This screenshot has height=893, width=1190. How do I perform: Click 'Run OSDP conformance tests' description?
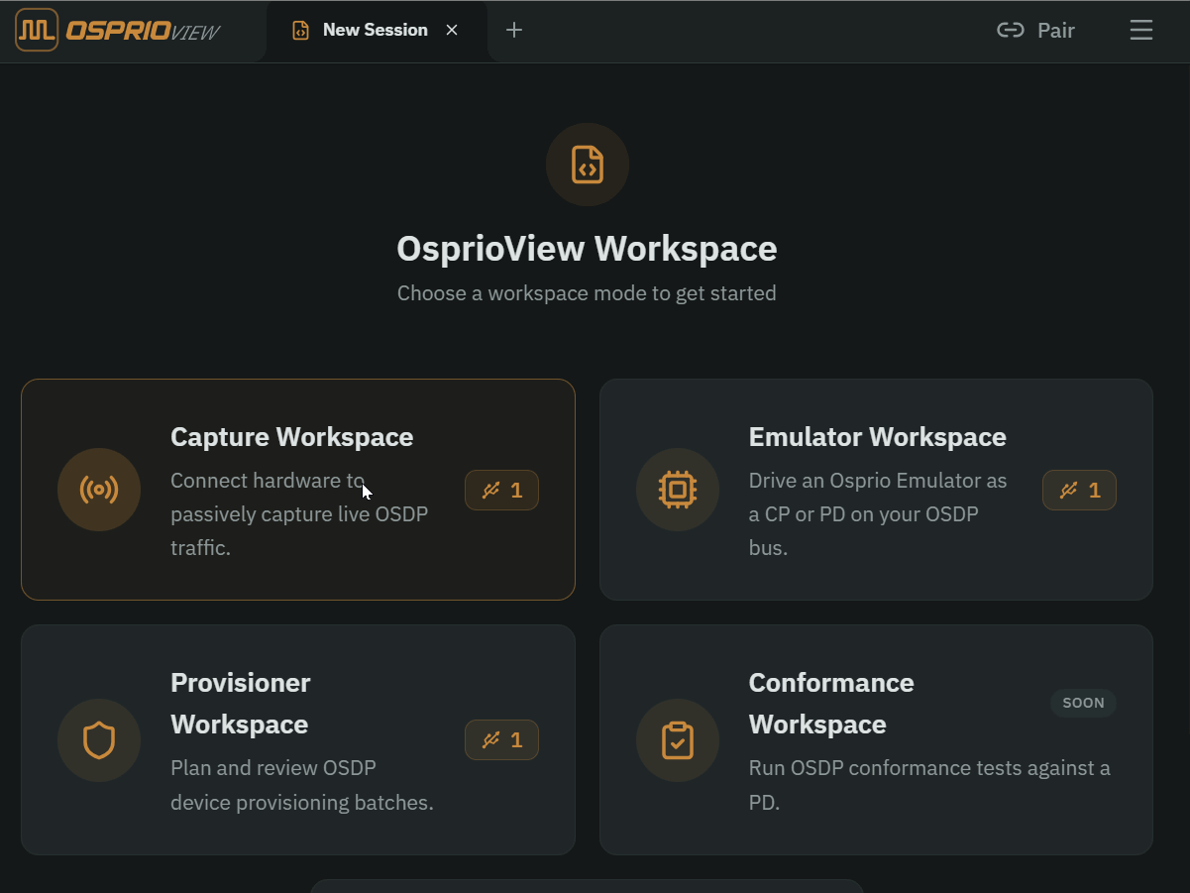929,785
